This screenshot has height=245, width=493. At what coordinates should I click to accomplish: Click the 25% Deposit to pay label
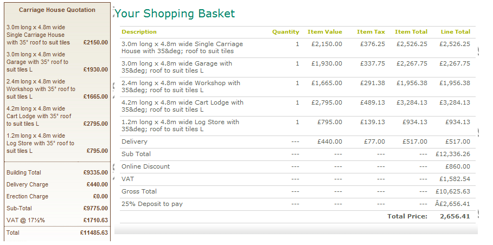point(152,204)
